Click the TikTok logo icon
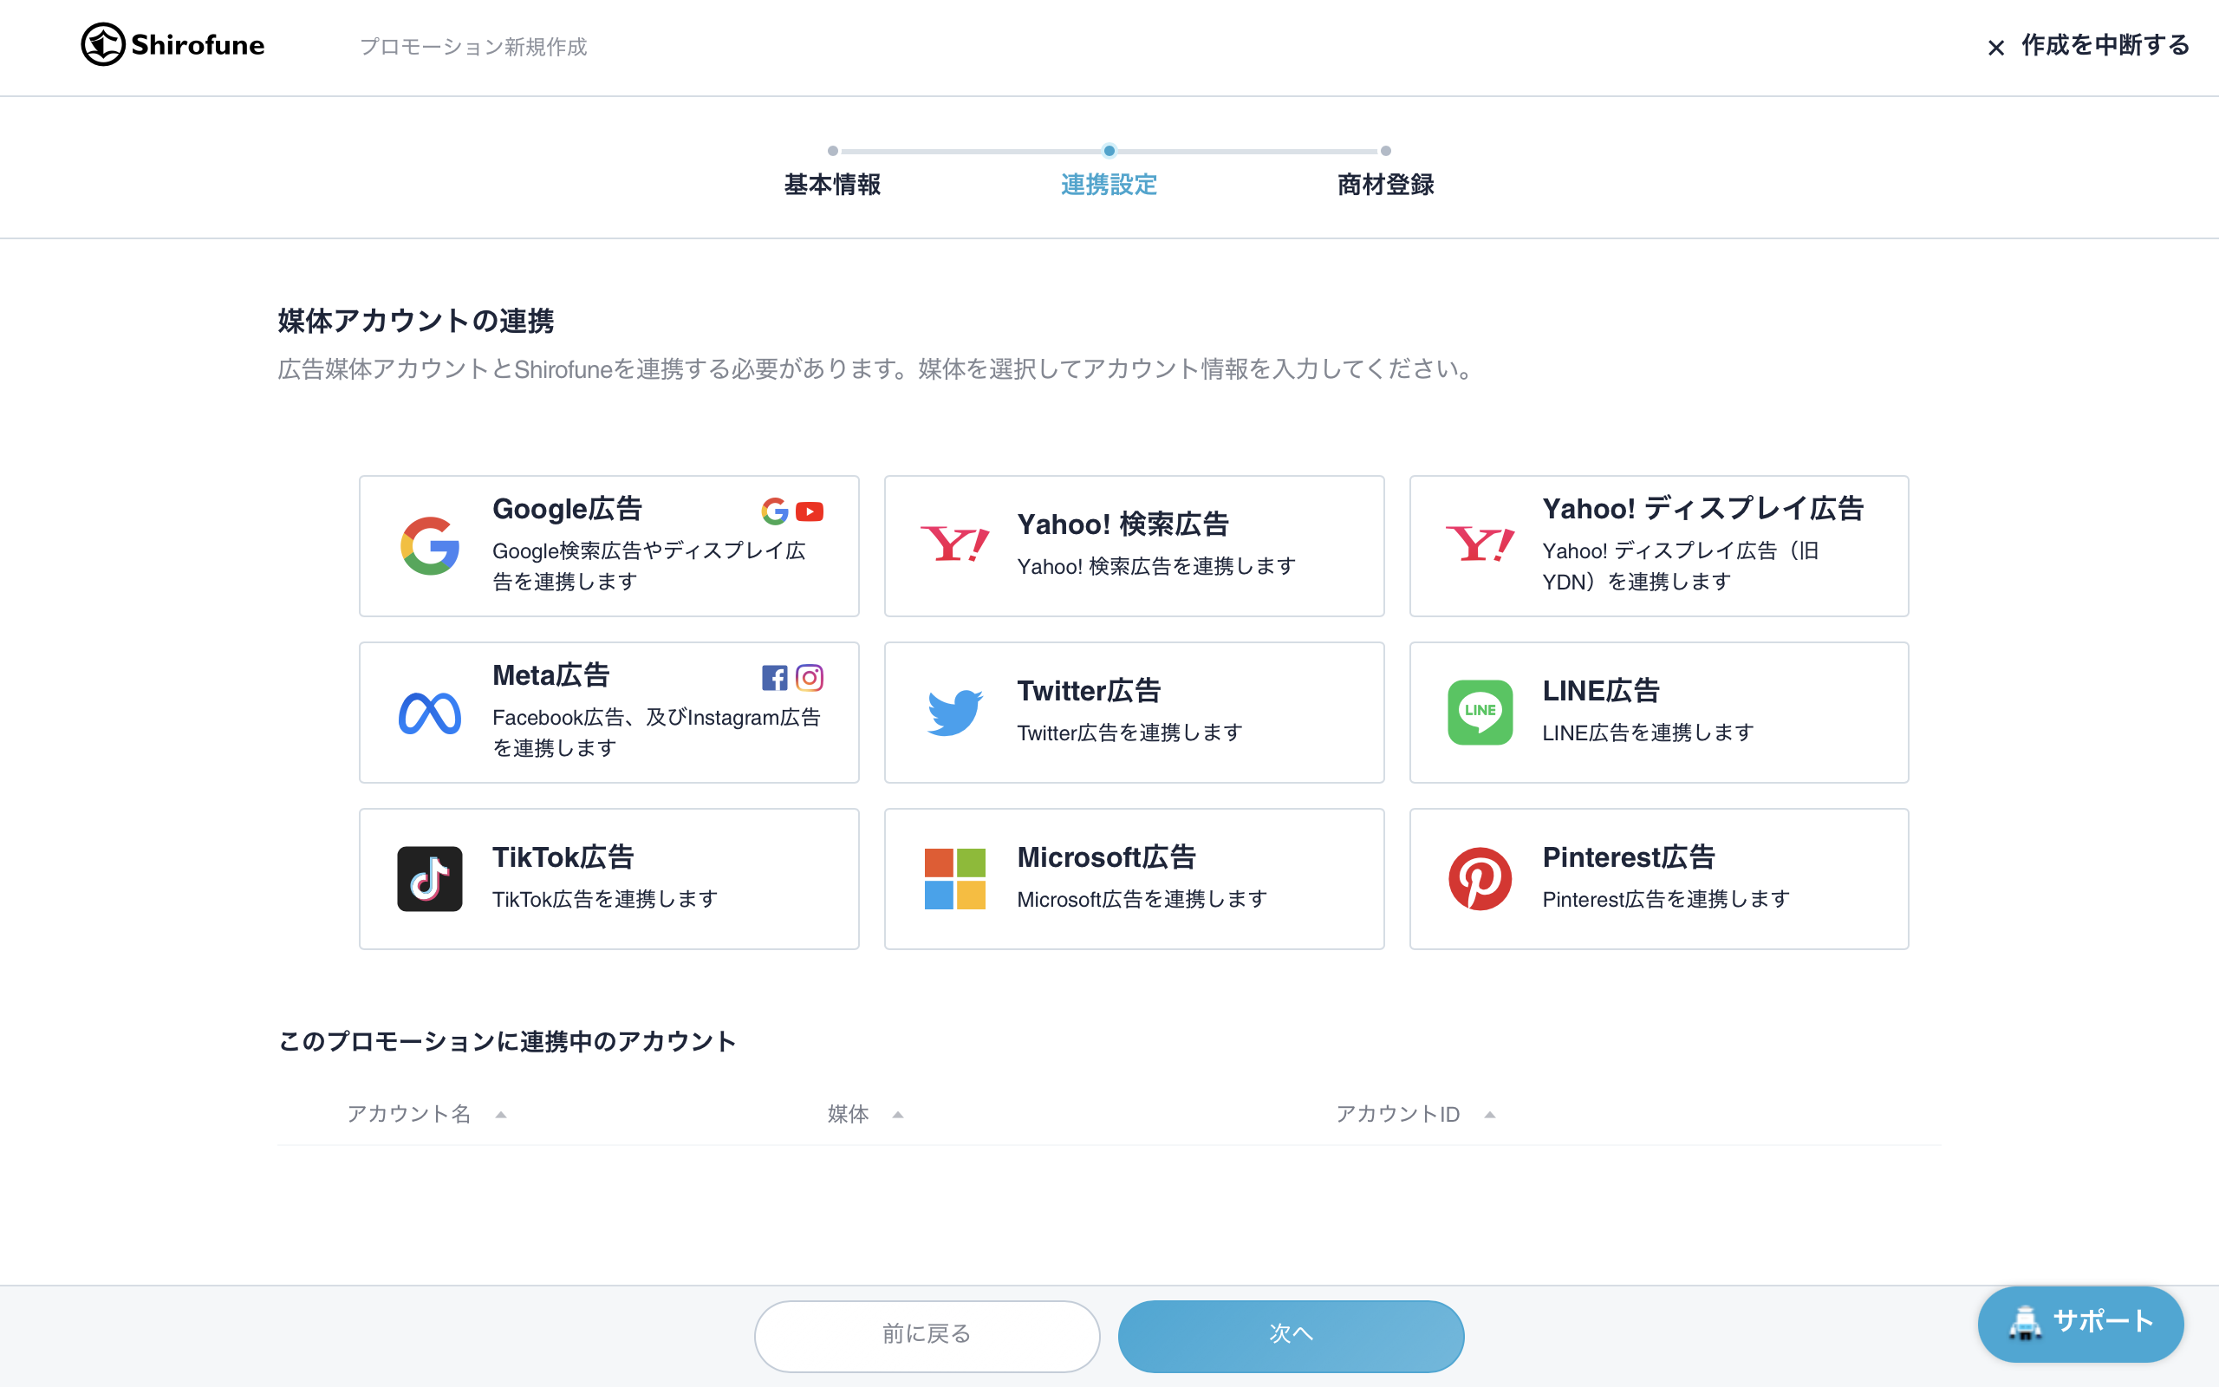The width and height of the screenshot is (2219, 1387). pyautogui.click(x=429, y=879)
